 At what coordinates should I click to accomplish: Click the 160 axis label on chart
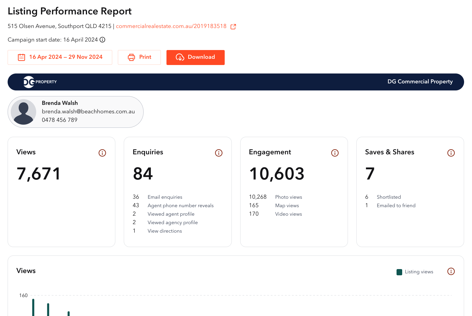coord(23,295)
